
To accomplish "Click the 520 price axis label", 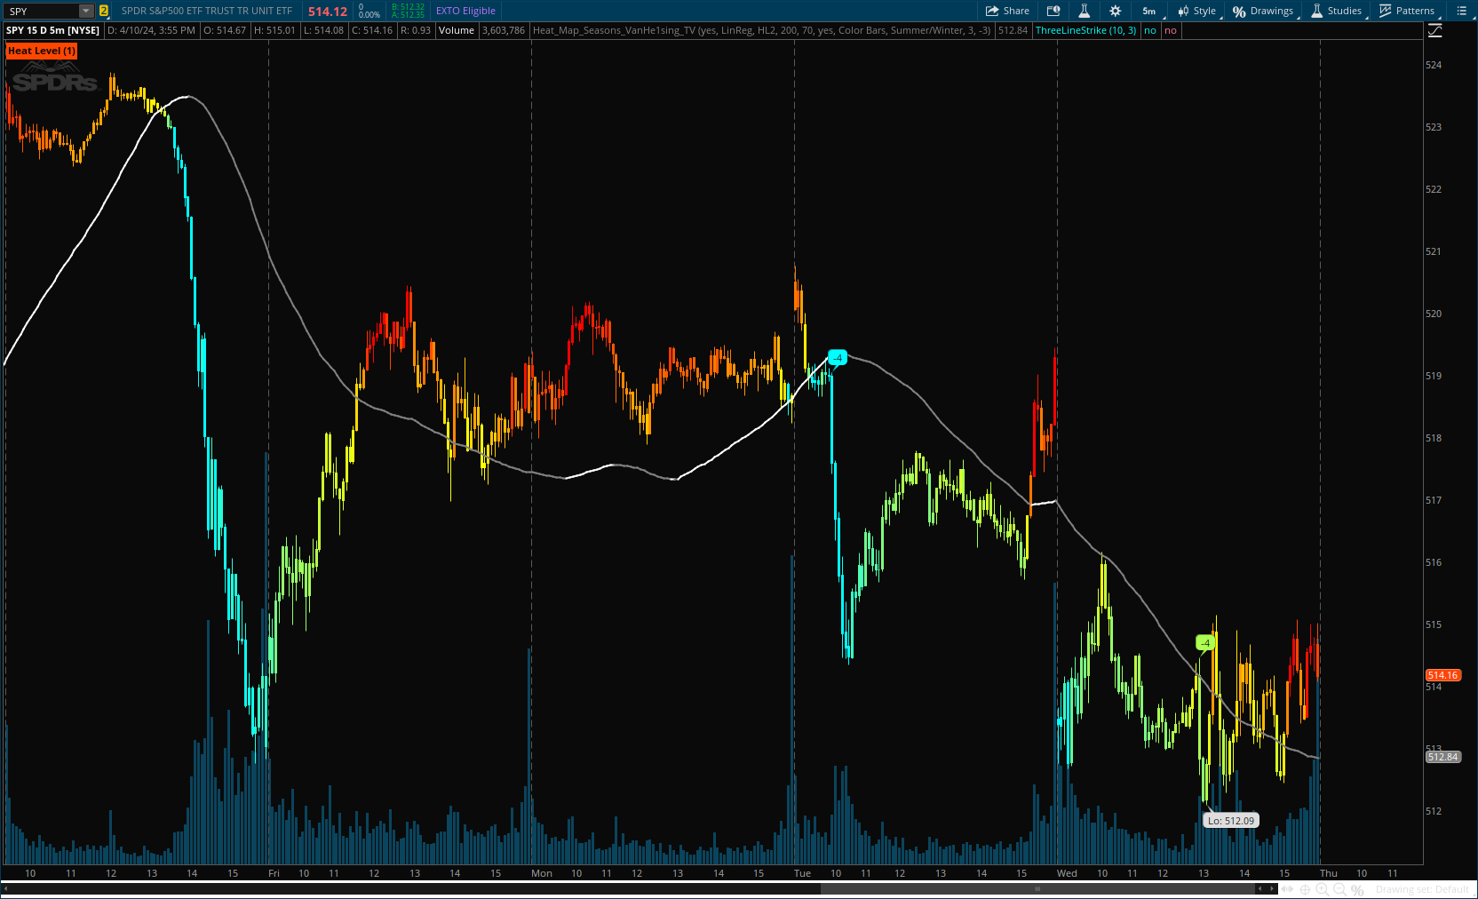I will click(x=1434, y=314).
